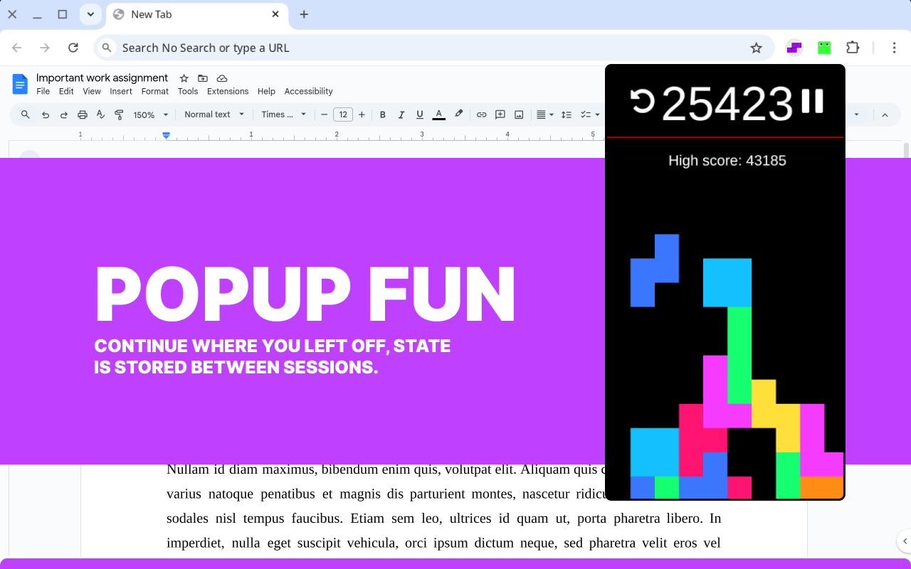Image resolution: width=911 pixels, height=569 pixels.
Task: Click the print icon in the toolbar
Action: [83, 115]
